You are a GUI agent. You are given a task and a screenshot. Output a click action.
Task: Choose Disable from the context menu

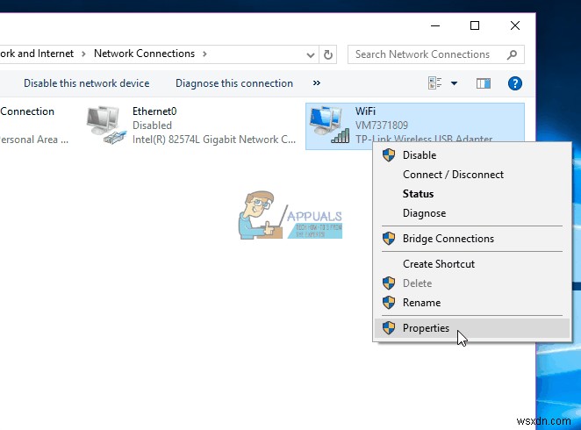click(471, 155)
